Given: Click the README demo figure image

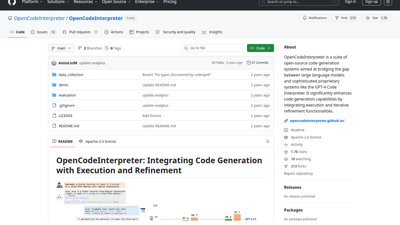Looking at the screenshot, I should 161,201.
